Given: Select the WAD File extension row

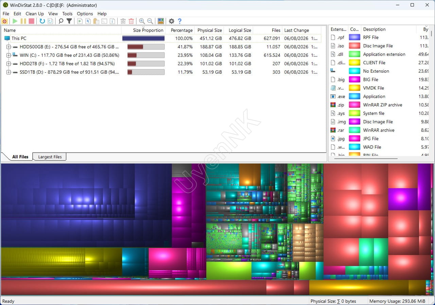Looking at the screenshot, I should (x=379, y=147).
